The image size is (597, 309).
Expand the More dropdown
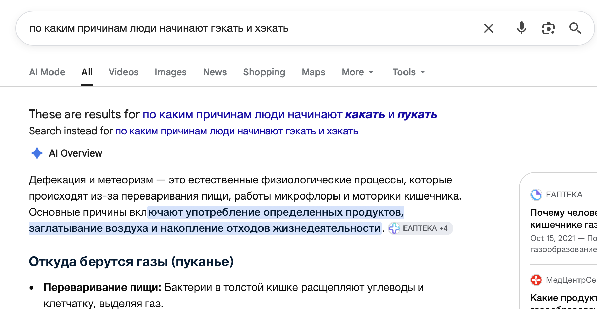tap(357, 72)
